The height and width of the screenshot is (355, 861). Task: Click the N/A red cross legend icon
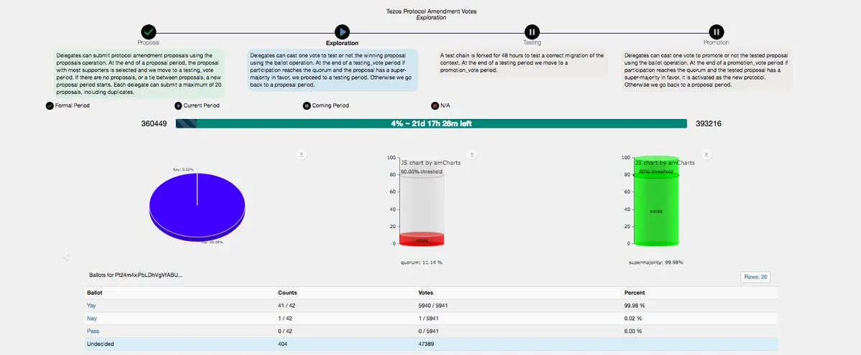point(435,105)
